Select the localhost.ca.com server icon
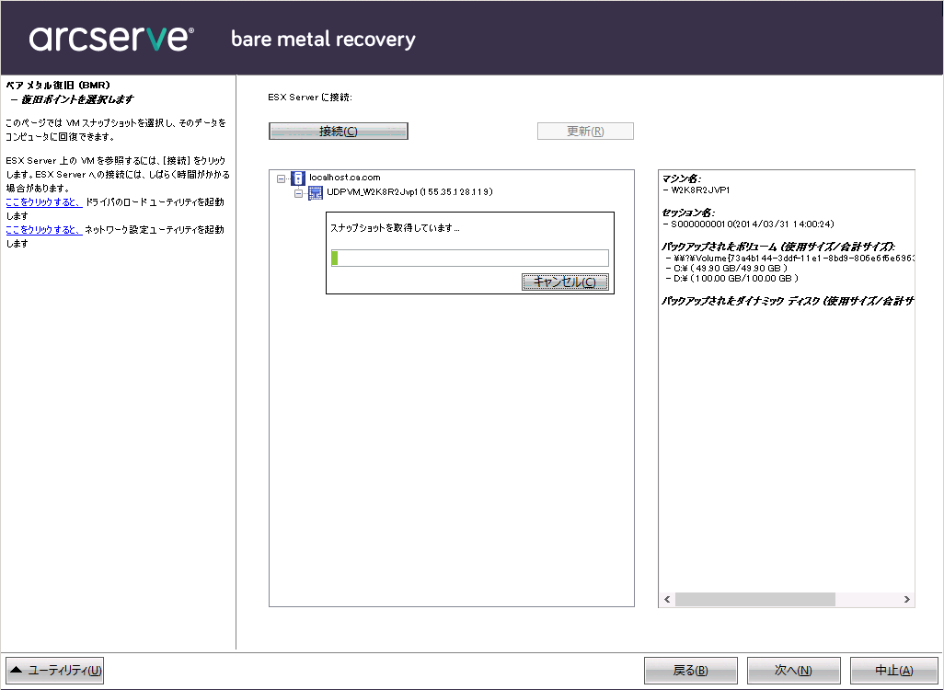 [296, 177]
